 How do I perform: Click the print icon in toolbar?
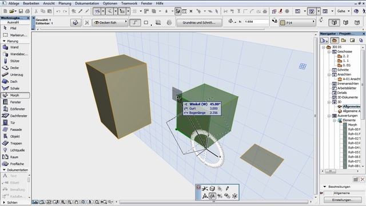[x=27, y=11]
